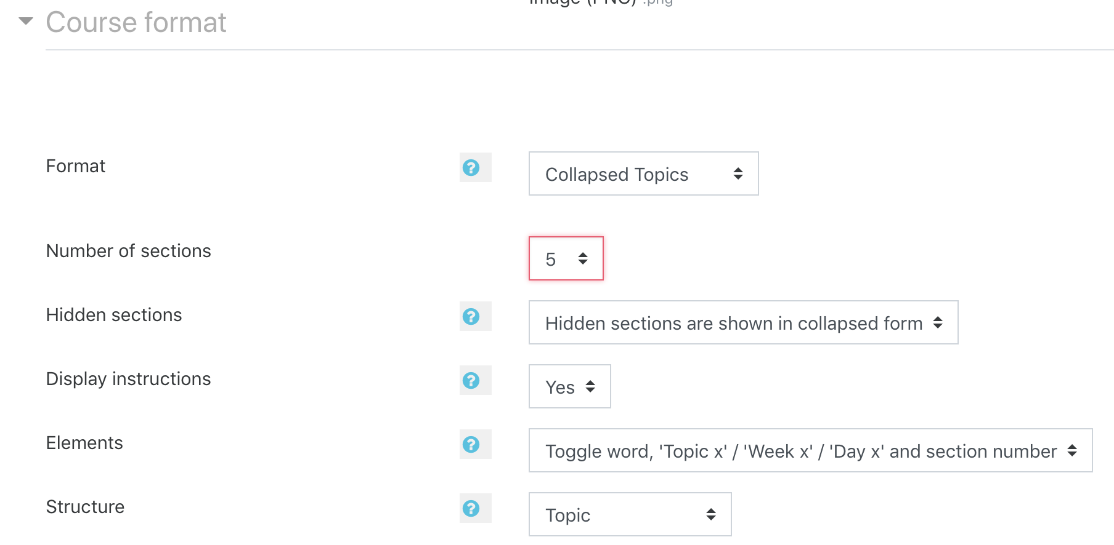1114x545 pixels.
Task: Collapse the Course format section arrow
Action: (25, 22)
